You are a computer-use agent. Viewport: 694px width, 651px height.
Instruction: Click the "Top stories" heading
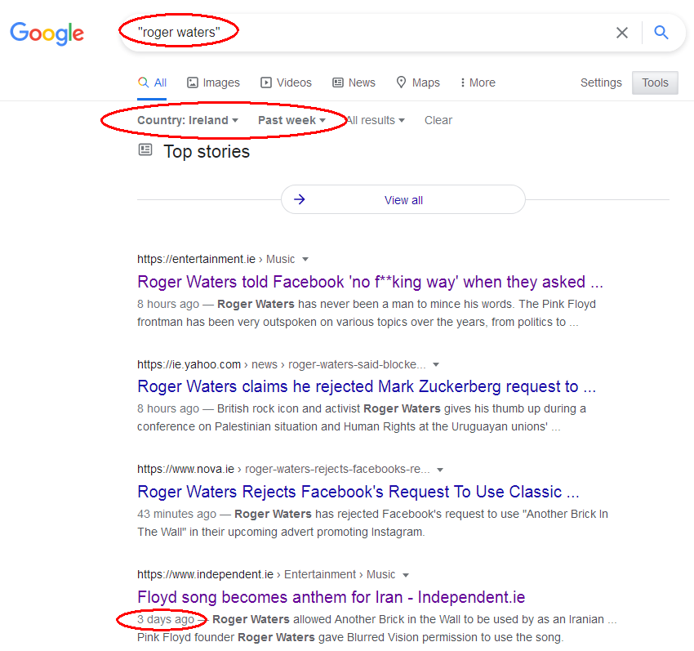coord(207,151)
